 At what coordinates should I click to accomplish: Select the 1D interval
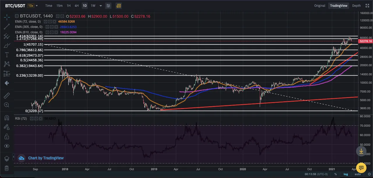[85, 6]
